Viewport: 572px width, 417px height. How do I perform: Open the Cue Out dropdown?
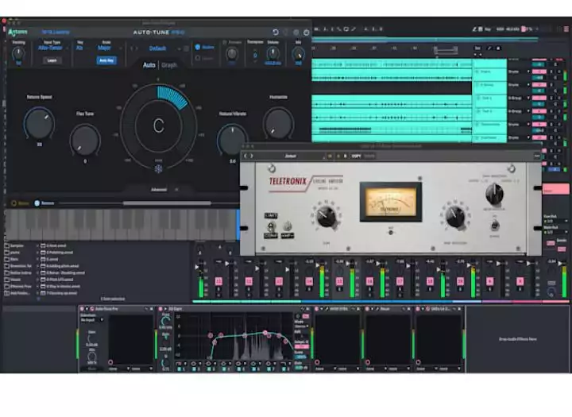tap(555, 222)
